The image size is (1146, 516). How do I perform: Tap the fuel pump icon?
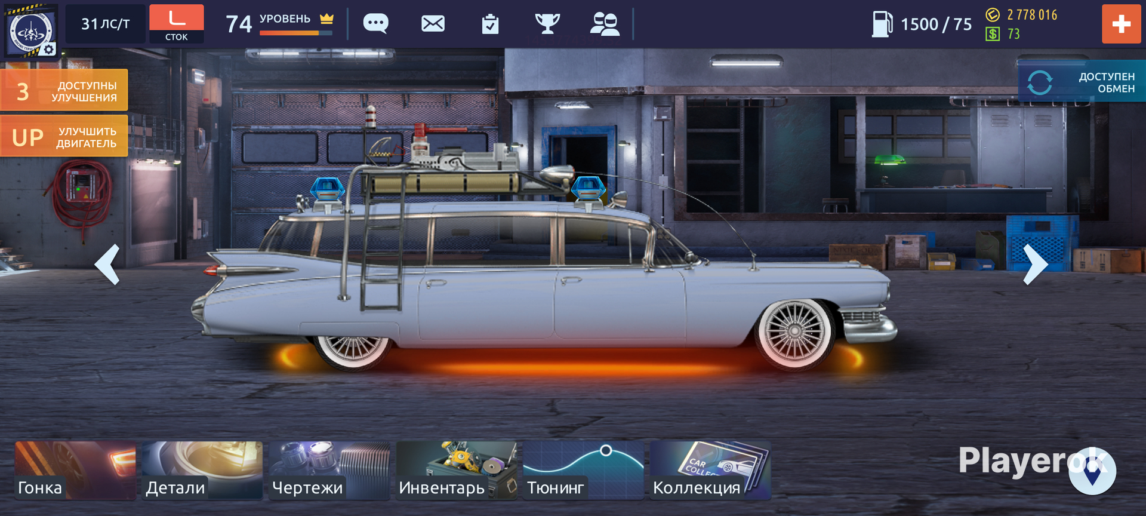[882, 24]
